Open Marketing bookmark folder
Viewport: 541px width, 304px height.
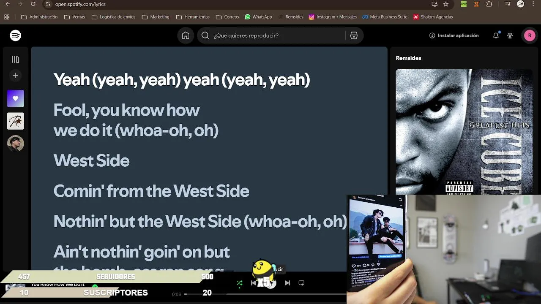pos(156,17)
